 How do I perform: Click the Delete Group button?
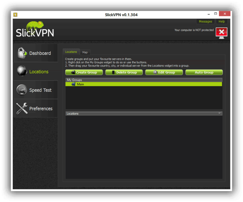click(124, 72)
